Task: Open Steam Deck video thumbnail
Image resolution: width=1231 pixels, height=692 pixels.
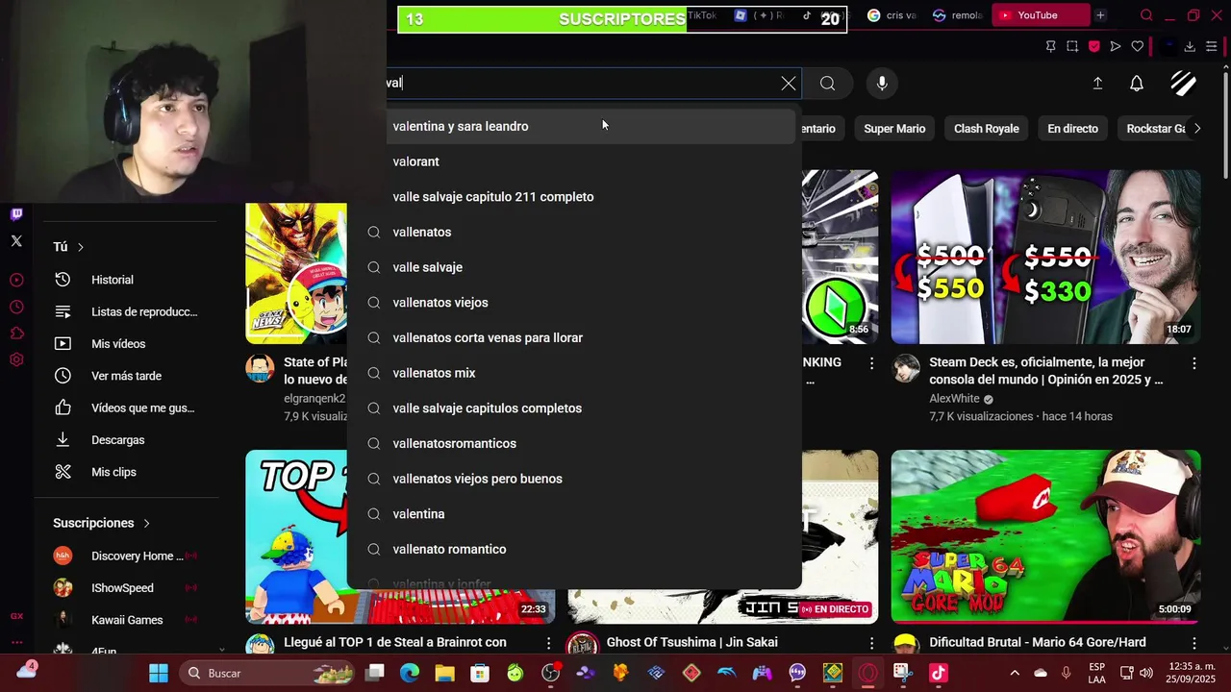Action: click(1045, 257)
